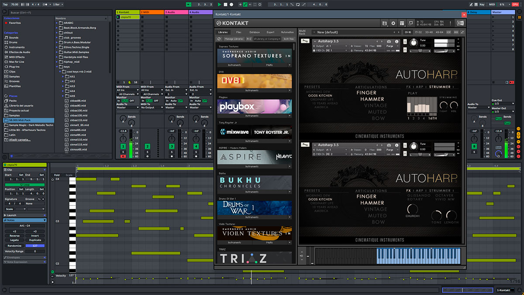524x295 pixels.
Task: Click the camera snapshot icon on second Autoharp
Action: (x=389, y=145)
